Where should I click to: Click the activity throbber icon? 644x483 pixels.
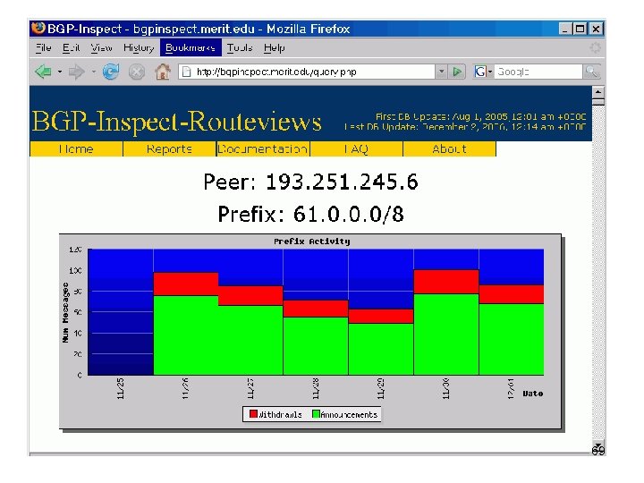coord(596,48)
